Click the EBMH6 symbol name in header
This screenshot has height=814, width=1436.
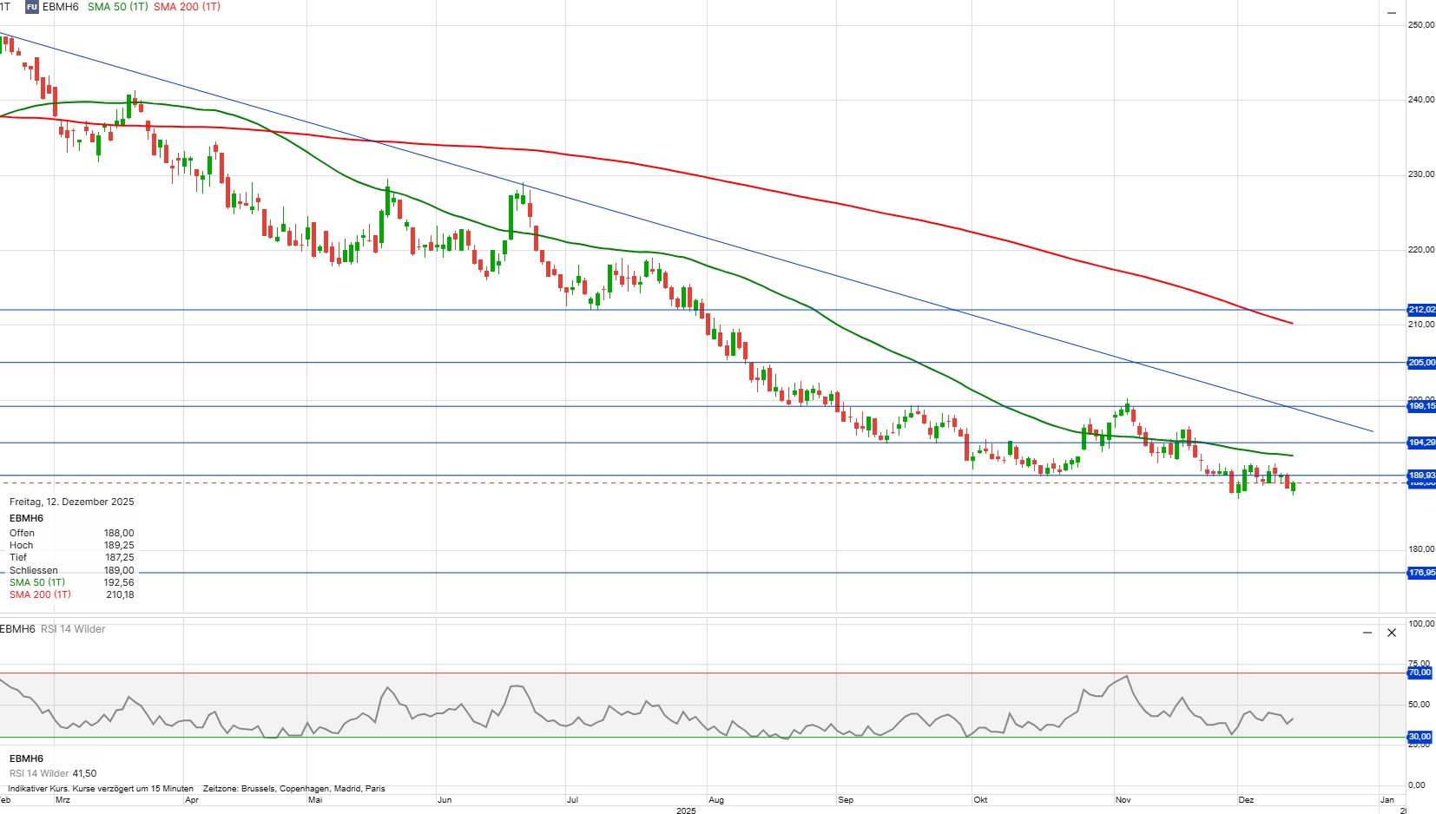click(61, 7)
